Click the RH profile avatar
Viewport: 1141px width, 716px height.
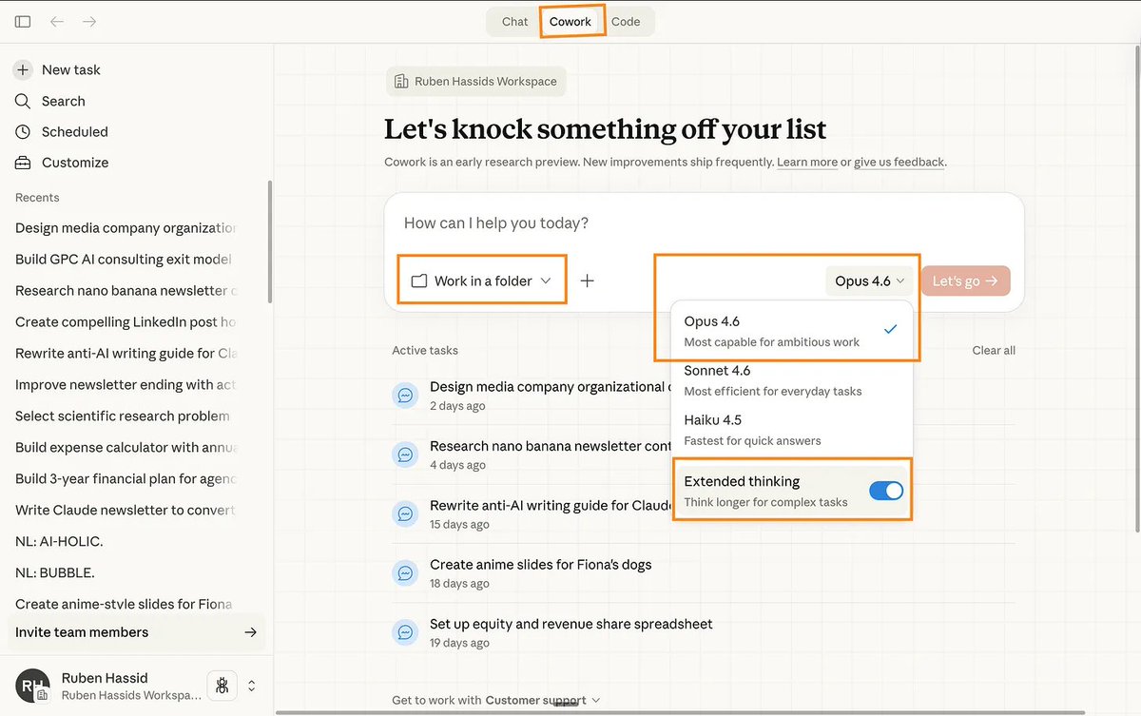click(31, 685)
